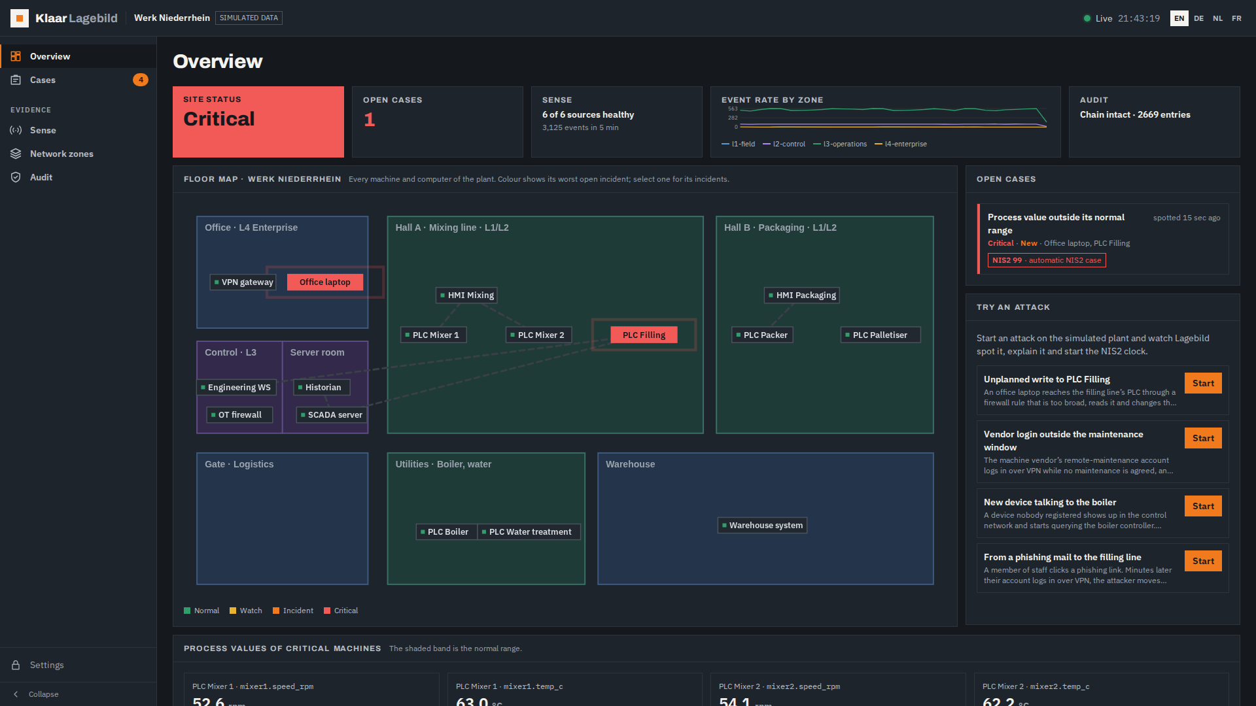Image resolution: width=1256 pixels, height=706 pixels.
Task: Select the PLC Mixer 1 node
Action: click(x=434, y=335)
